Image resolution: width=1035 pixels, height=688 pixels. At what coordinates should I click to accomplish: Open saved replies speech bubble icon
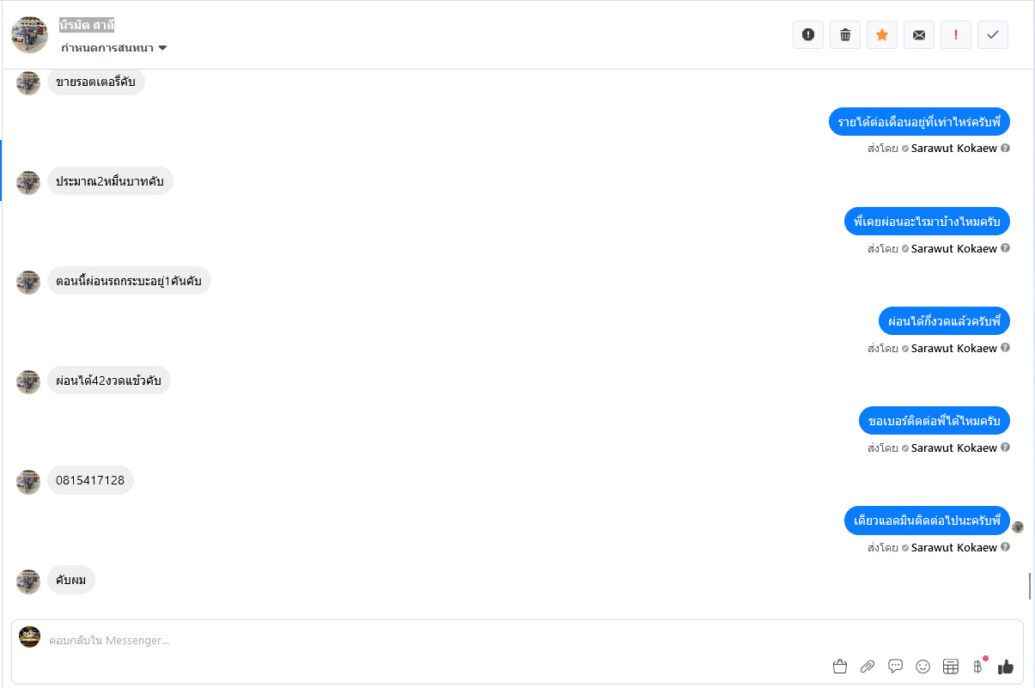[895, 666]
